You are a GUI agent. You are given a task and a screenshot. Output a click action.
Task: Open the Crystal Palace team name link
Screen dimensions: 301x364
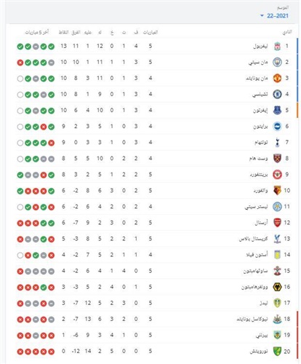click(x=254, y=239)
